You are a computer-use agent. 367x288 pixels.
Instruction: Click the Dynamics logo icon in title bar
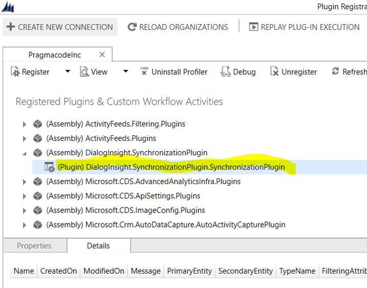8,7
